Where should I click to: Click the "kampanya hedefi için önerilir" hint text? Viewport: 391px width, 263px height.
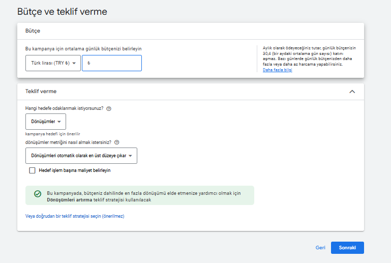(52, 134)
